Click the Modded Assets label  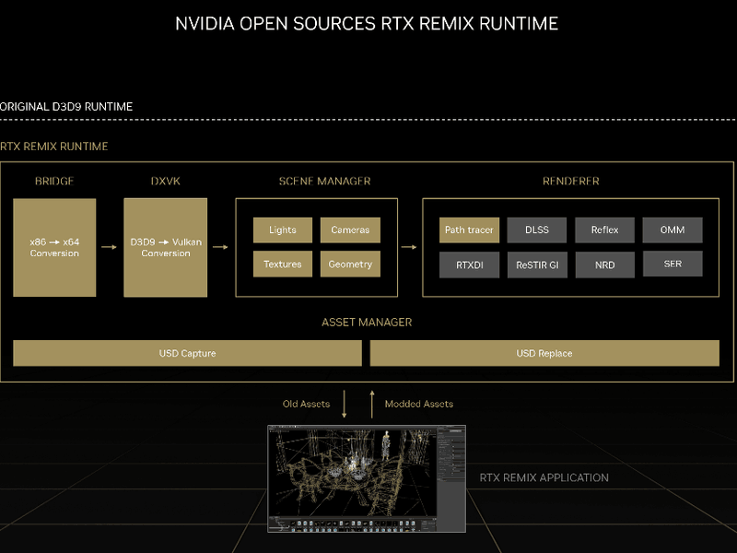coord(419,404)
